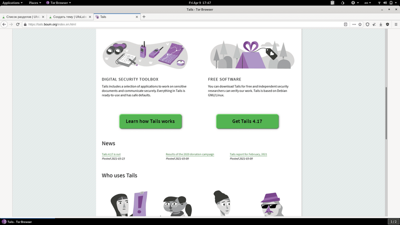This screenshot has height=225, width=400.
Task: Open 'Tails 4.17 is out' news link
Action: click(111, 154)
